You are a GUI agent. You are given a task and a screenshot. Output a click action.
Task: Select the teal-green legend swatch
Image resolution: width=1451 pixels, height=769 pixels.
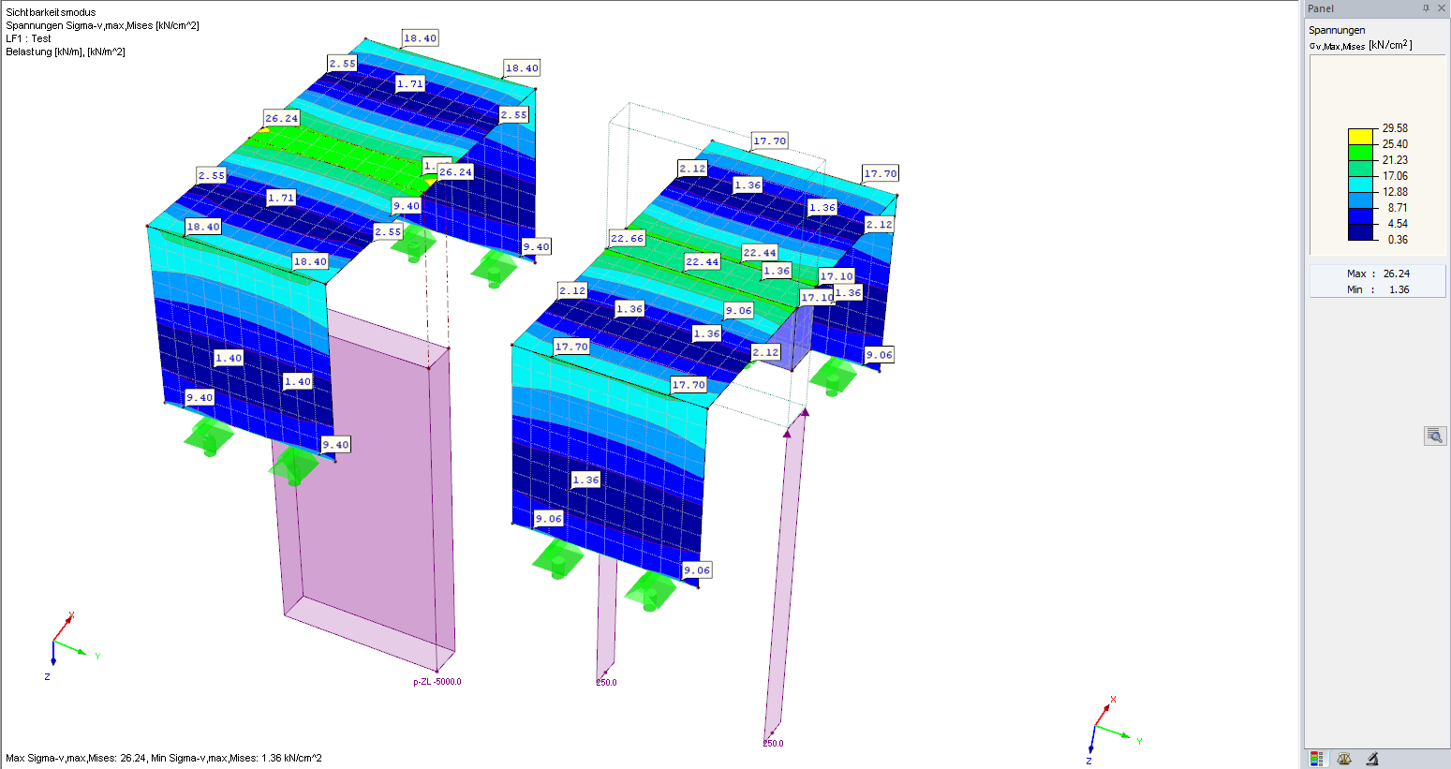(1360, 169)
